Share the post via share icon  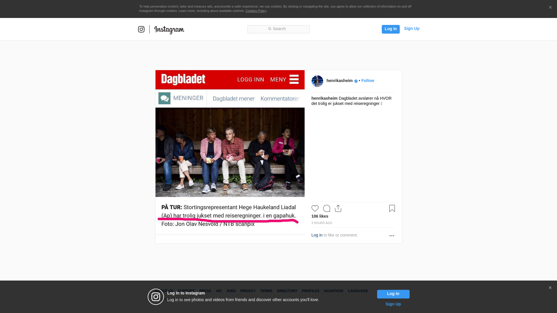tap(338, 208)
